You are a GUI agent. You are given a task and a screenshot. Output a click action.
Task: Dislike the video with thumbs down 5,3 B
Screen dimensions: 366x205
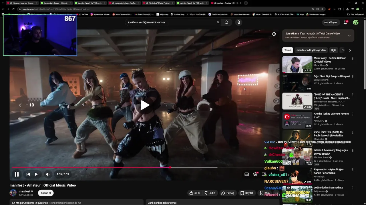coord(210,193)
